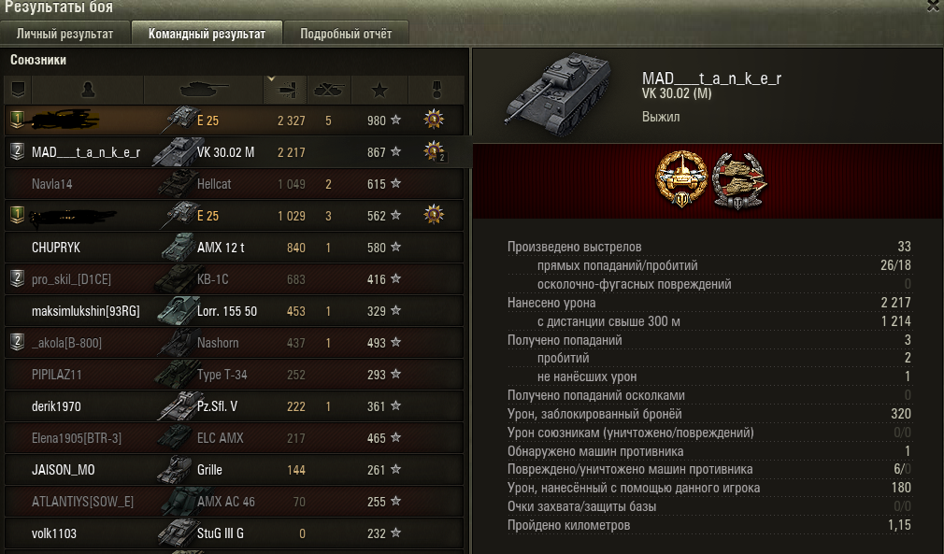Click the sort arrow above damage column
This screenshot has height=554, width=944.
(271, 78)
